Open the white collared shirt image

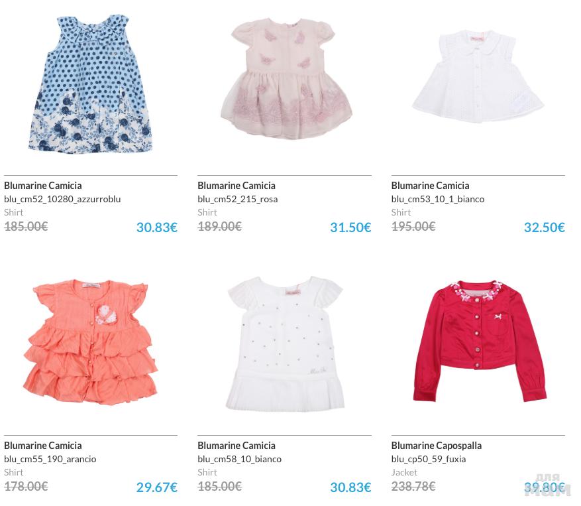[x=478, y=77]
